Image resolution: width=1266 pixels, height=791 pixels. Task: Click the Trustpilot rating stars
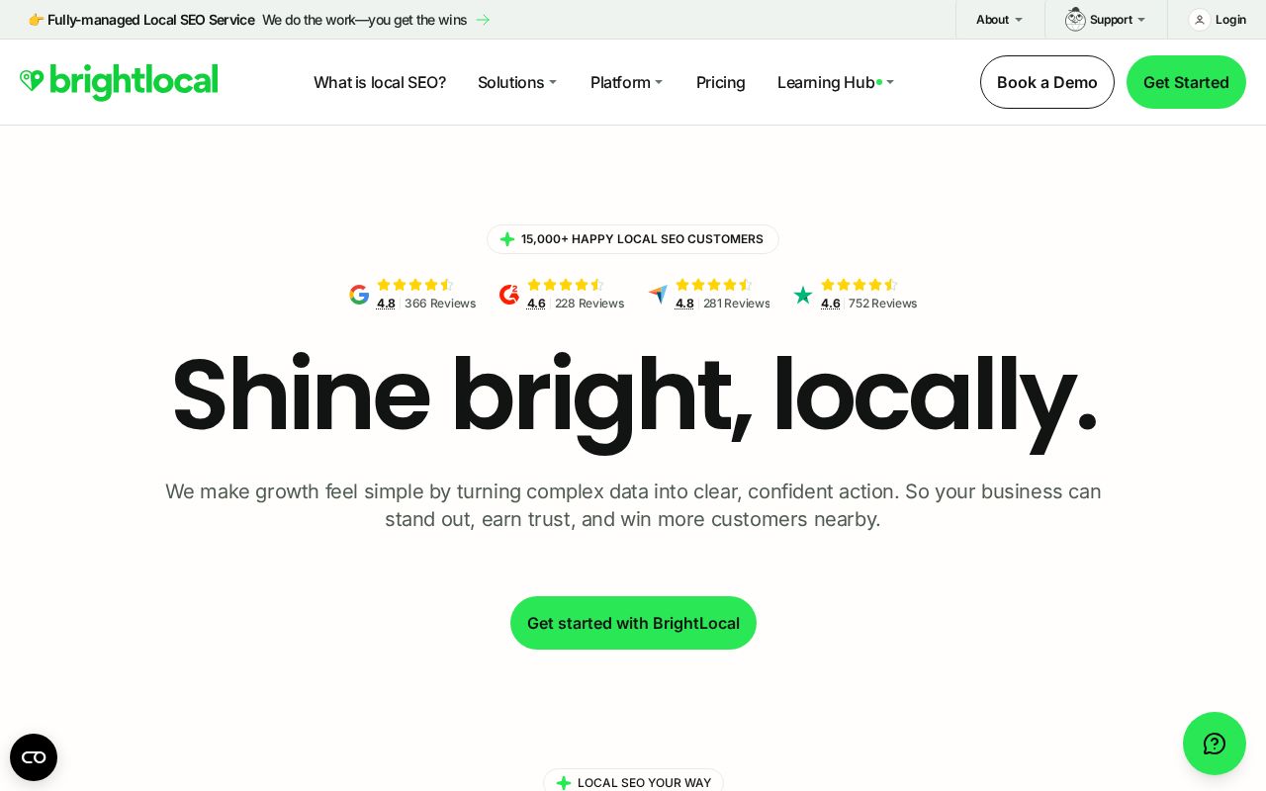click(x=859, y=285)
